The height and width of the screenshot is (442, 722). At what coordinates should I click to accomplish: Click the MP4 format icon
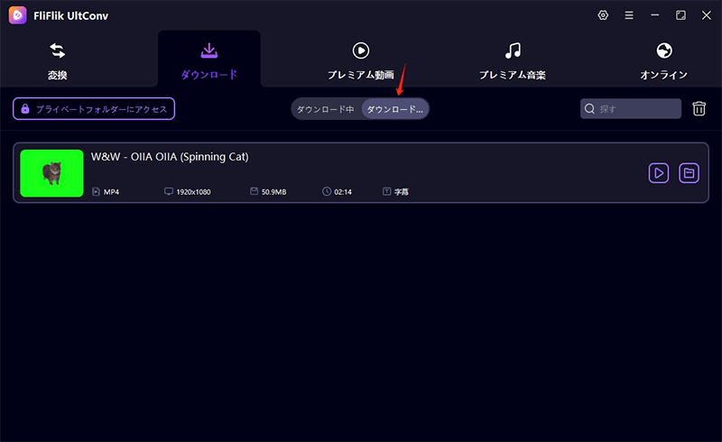pos(97,191)
